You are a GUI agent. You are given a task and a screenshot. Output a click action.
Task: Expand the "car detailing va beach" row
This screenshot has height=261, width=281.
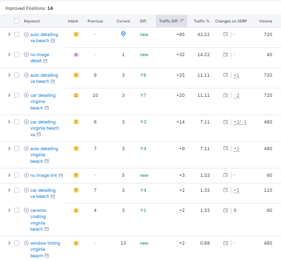pyautogui.click(x=8, y=190)
